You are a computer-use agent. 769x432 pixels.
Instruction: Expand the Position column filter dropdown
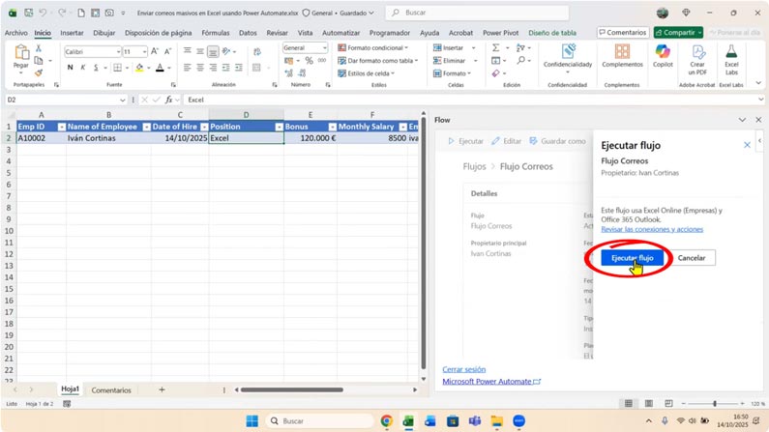coord(279,127)
